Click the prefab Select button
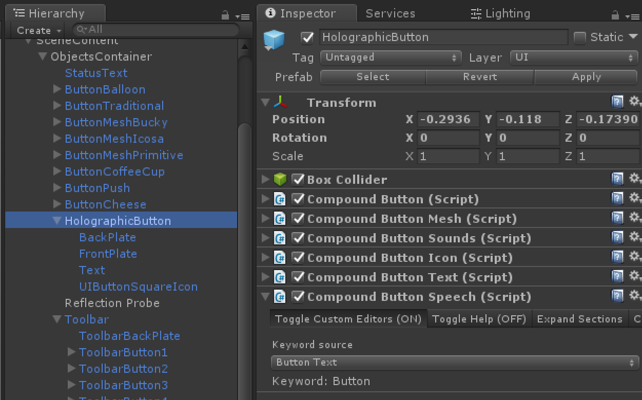 [373, 77]
